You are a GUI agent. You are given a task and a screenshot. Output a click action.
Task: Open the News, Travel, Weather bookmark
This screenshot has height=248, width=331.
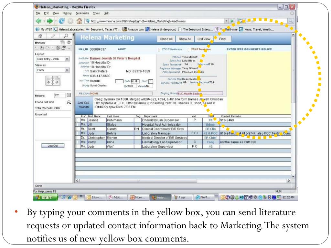click(256, 29)
